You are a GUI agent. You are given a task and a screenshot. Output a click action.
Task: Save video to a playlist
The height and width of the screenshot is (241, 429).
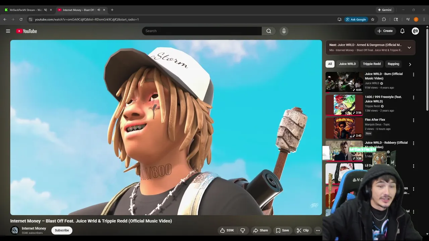click(282, 230)
